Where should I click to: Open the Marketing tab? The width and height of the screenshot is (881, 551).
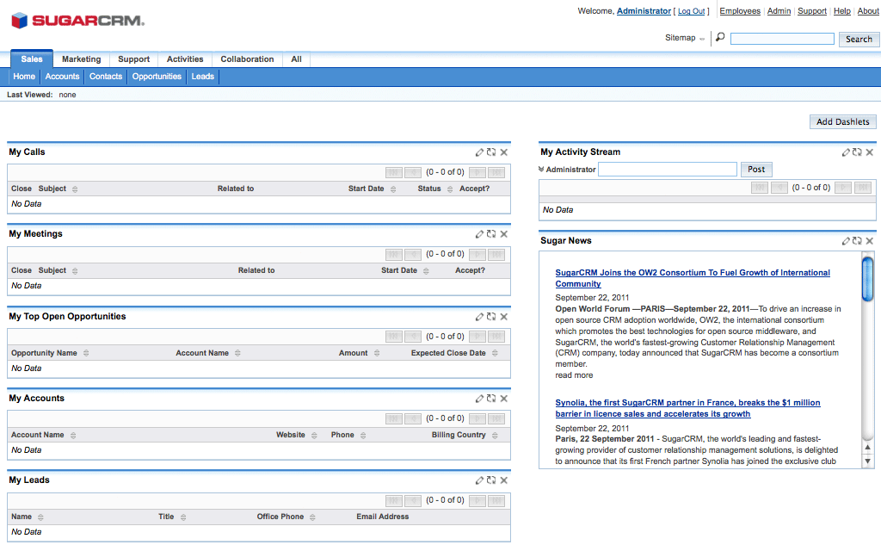81,59
